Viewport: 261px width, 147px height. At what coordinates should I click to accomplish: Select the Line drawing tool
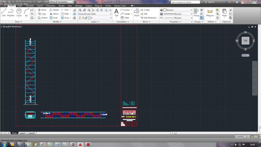[4, 12]
